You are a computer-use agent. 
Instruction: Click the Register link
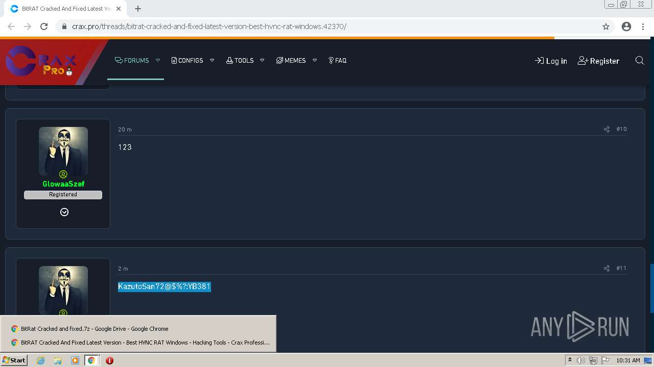[598, 61]
